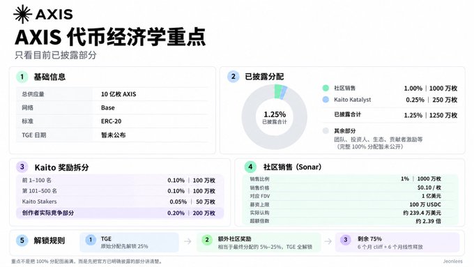Click the value 0.05% | 50 万枚
Image resolution: width=474 pixels, height=267 pixels.
tap(192, 201)
